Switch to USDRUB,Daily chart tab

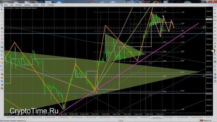pyautogui.click(x=63, y=117)
